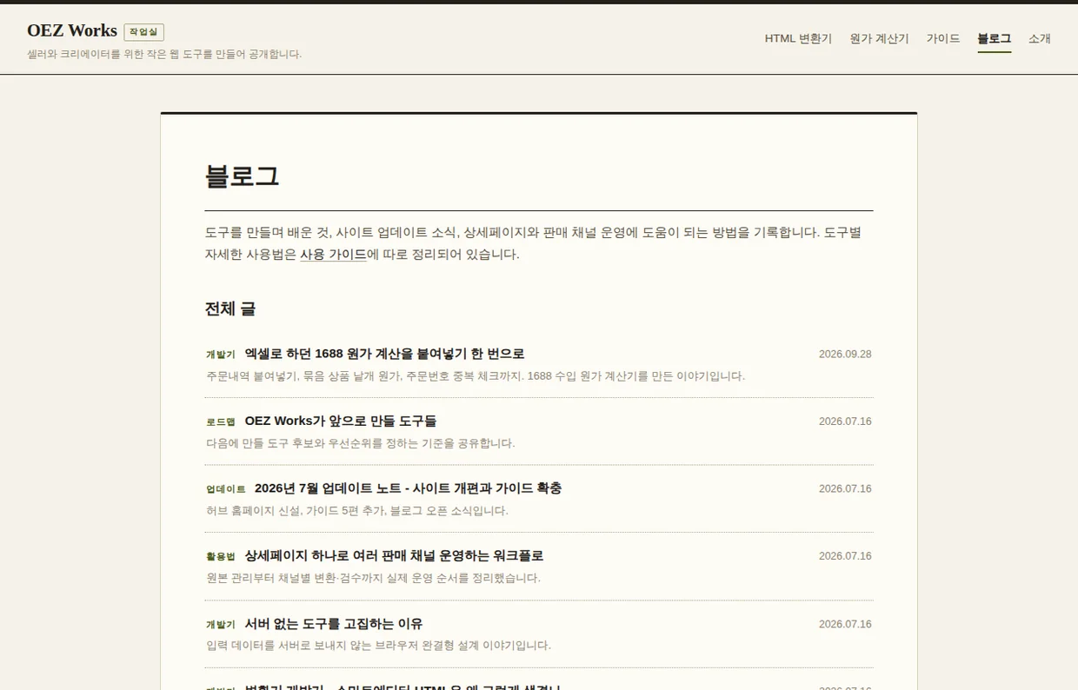Image resolution: width=1078 pixels, height=690 pixels.
Task: Click summary 원본 관리부터 채널별 변환·검수까지
Action: (x=373, y=578)
